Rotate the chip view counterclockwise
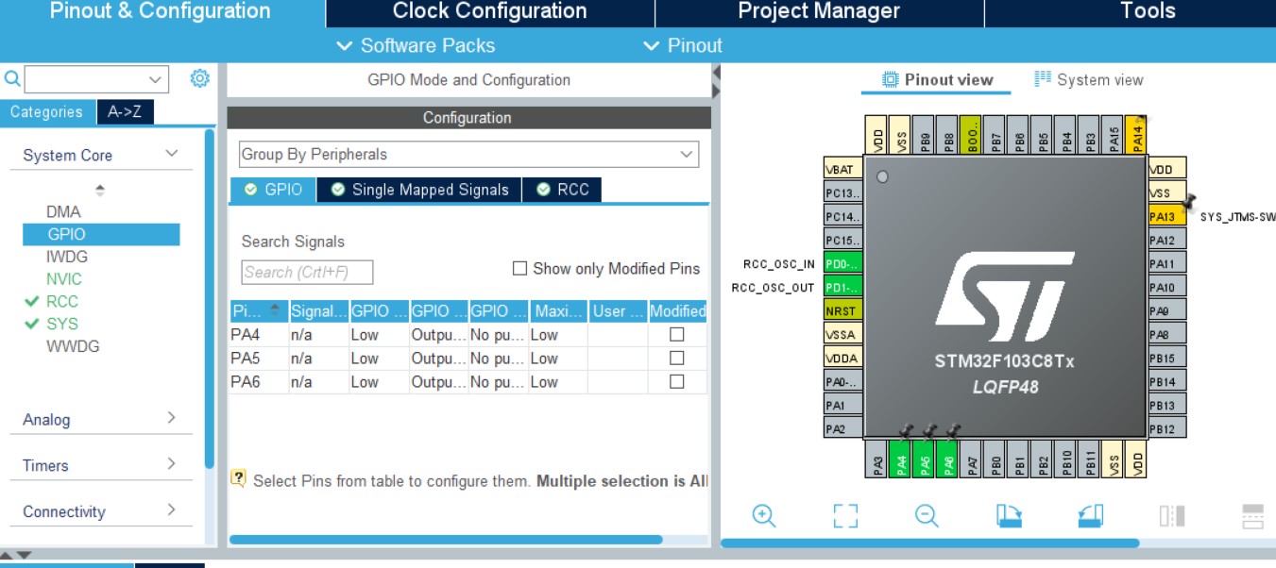Image resolution: width=1276 pixels, height=568 pixels. 1089,515
